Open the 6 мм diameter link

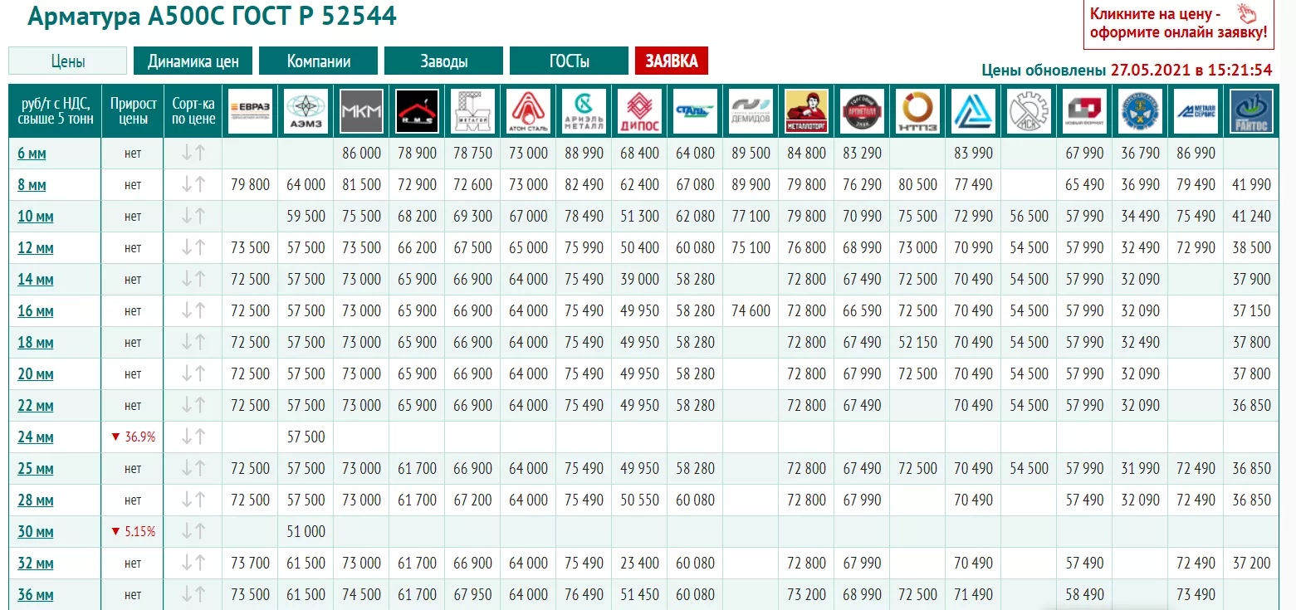tap(32, 154)
